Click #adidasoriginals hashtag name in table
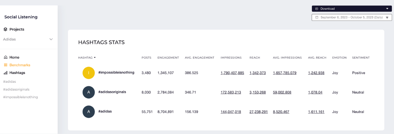The image size is (394, 134). [112, 92]
